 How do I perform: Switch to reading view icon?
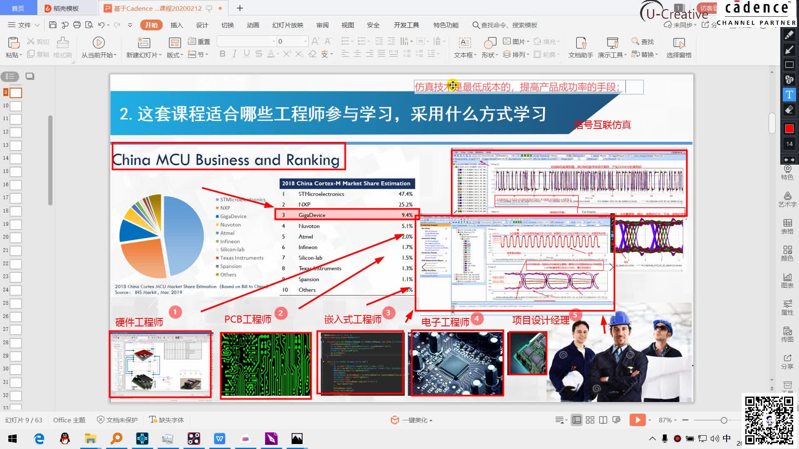coord(603,420)
